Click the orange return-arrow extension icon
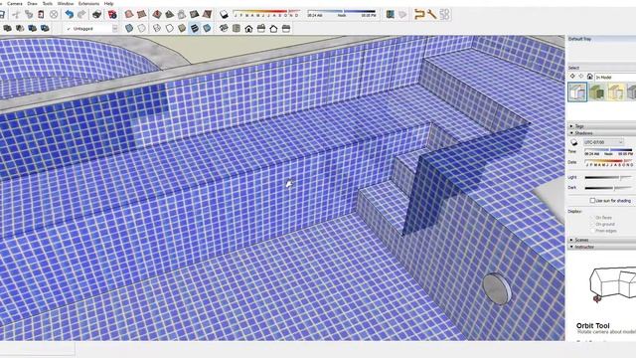 click(x=419, y=15)
